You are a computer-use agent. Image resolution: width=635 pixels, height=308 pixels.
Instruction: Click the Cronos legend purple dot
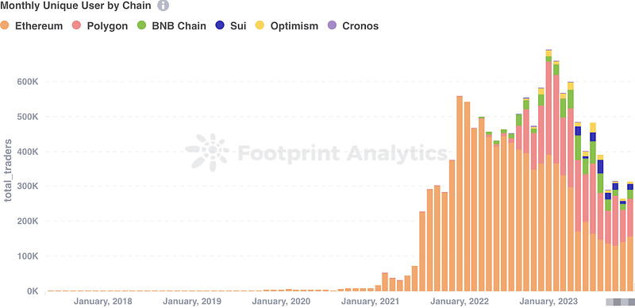tap(332, 25)
